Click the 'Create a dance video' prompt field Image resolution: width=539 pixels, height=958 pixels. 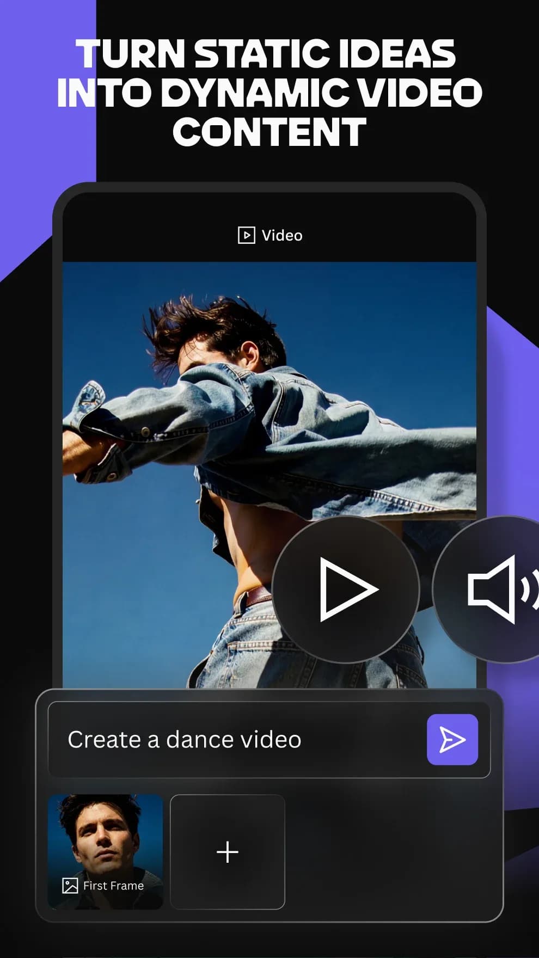[269, 740]
